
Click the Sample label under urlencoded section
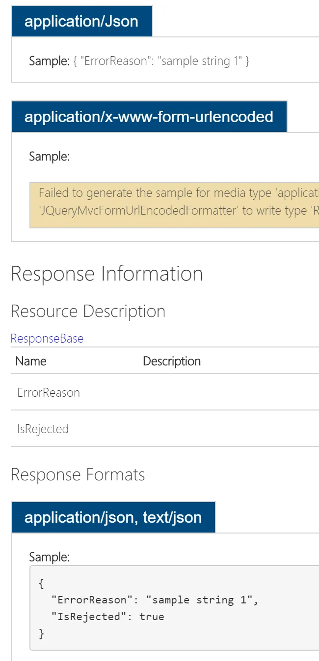(x=49, y=157)
